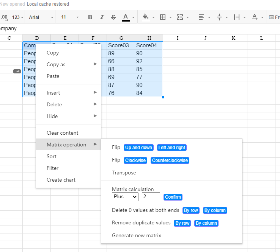Click cell with value 84
The height and width of the screenshot is (252, 280).
(149, 93)
